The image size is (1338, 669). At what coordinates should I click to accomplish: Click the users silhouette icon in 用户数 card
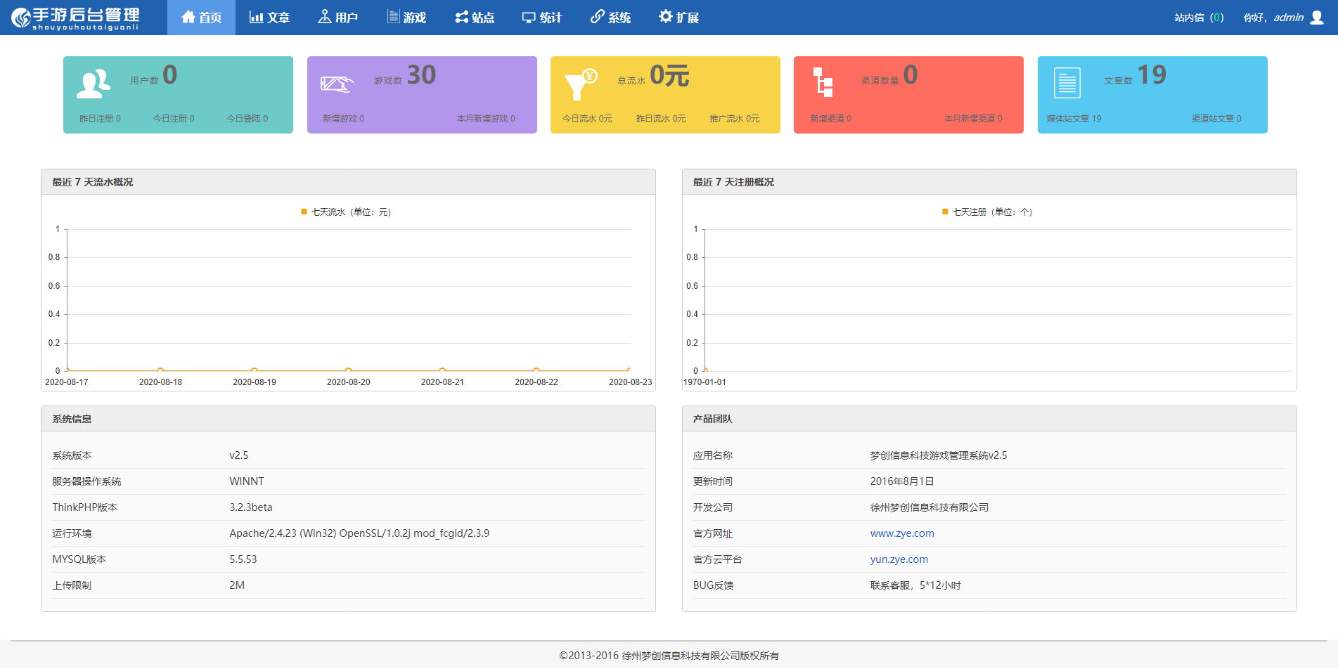(x=93, y=84)
